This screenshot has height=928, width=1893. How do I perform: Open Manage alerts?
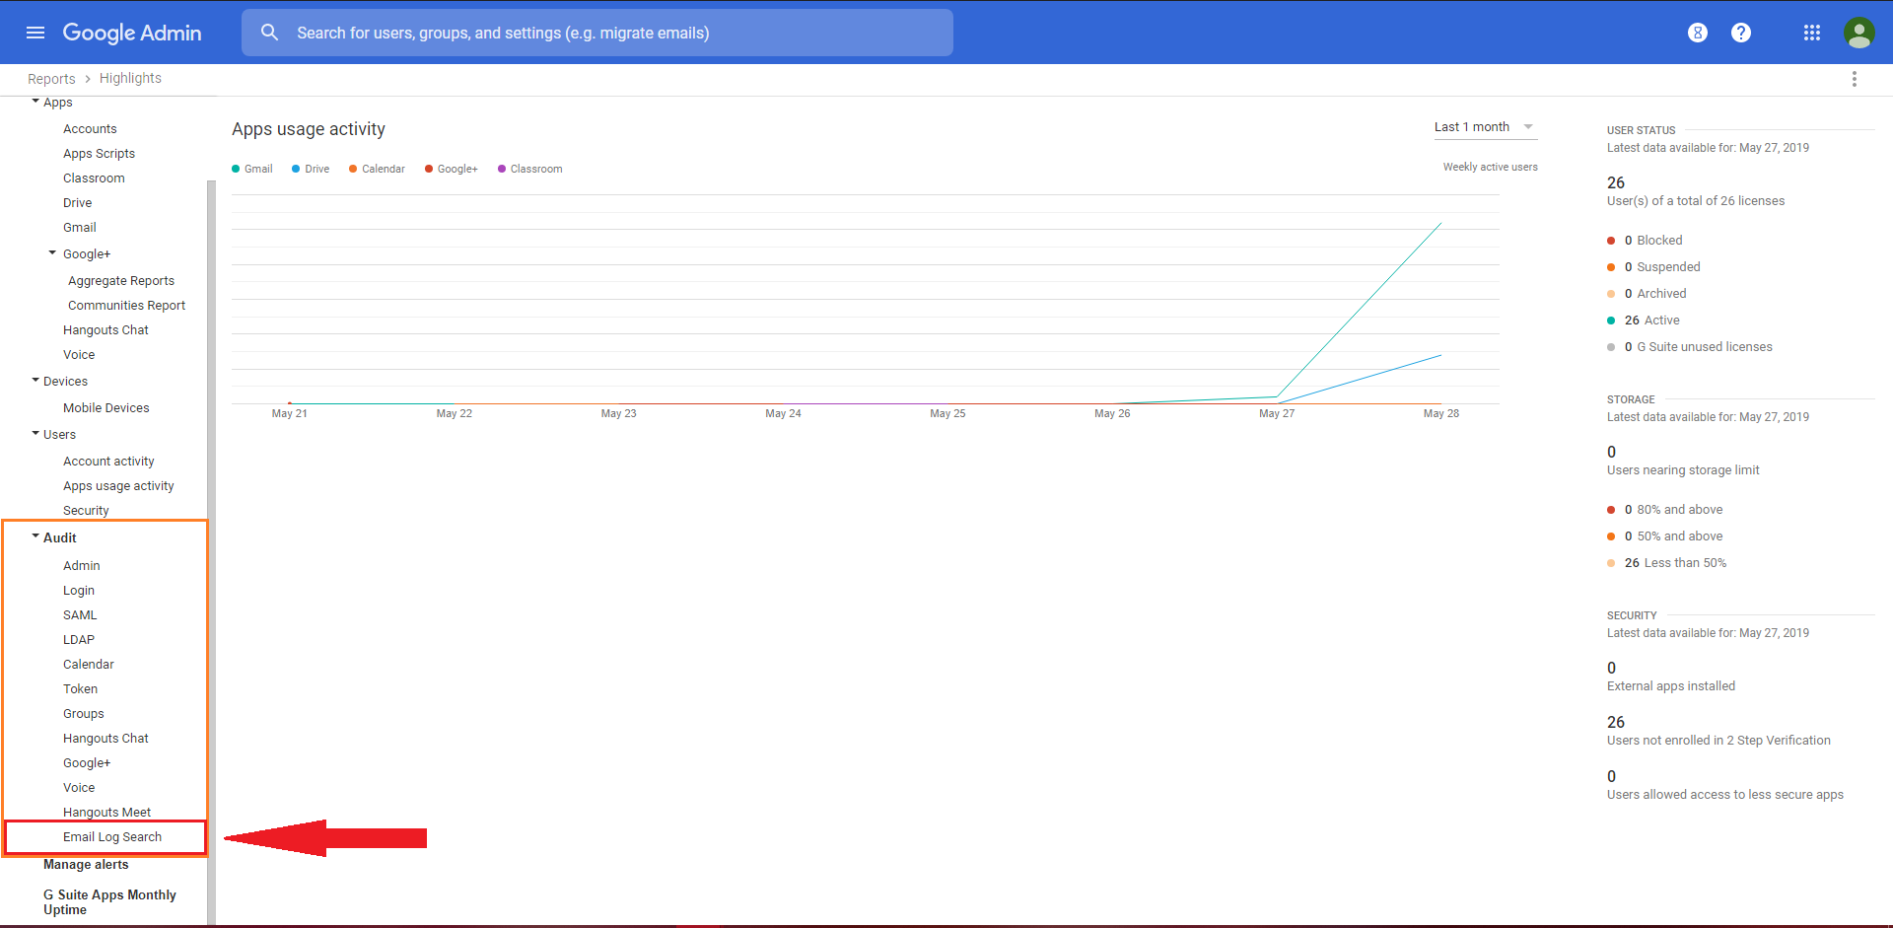coord(86,865)
